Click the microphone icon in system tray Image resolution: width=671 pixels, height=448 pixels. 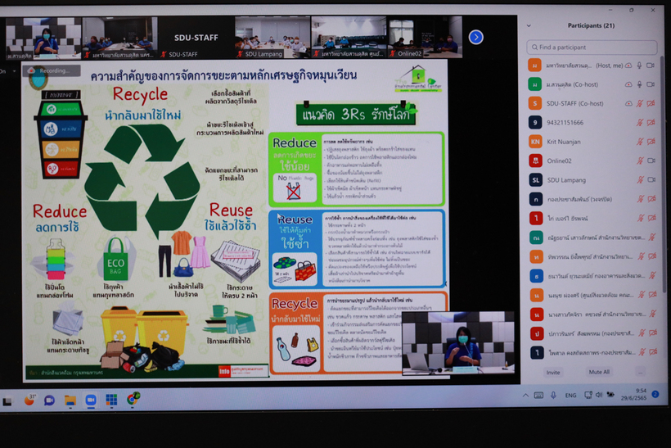(x=553, y=396)
